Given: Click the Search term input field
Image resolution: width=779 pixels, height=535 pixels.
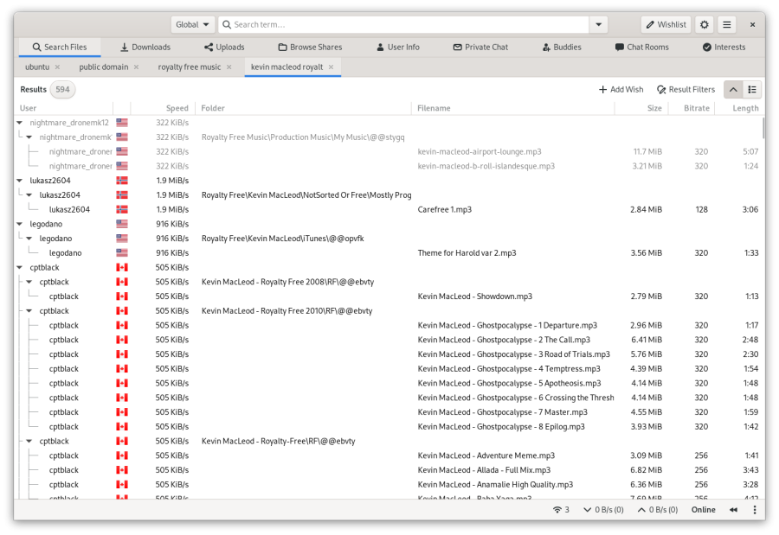Looking at the screenshot, I should tap(403, 24).
